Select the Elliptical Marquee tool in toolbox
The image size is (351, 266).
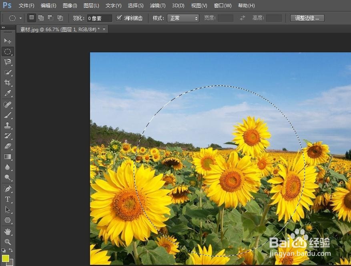click(x=7, y=52)
